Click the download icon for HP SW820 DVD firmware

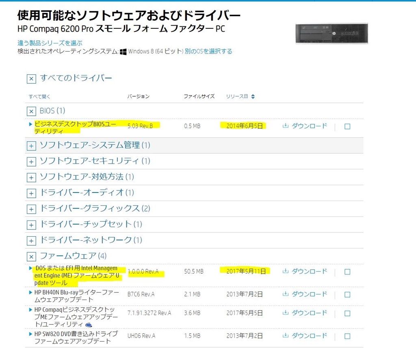pos(286,335)
